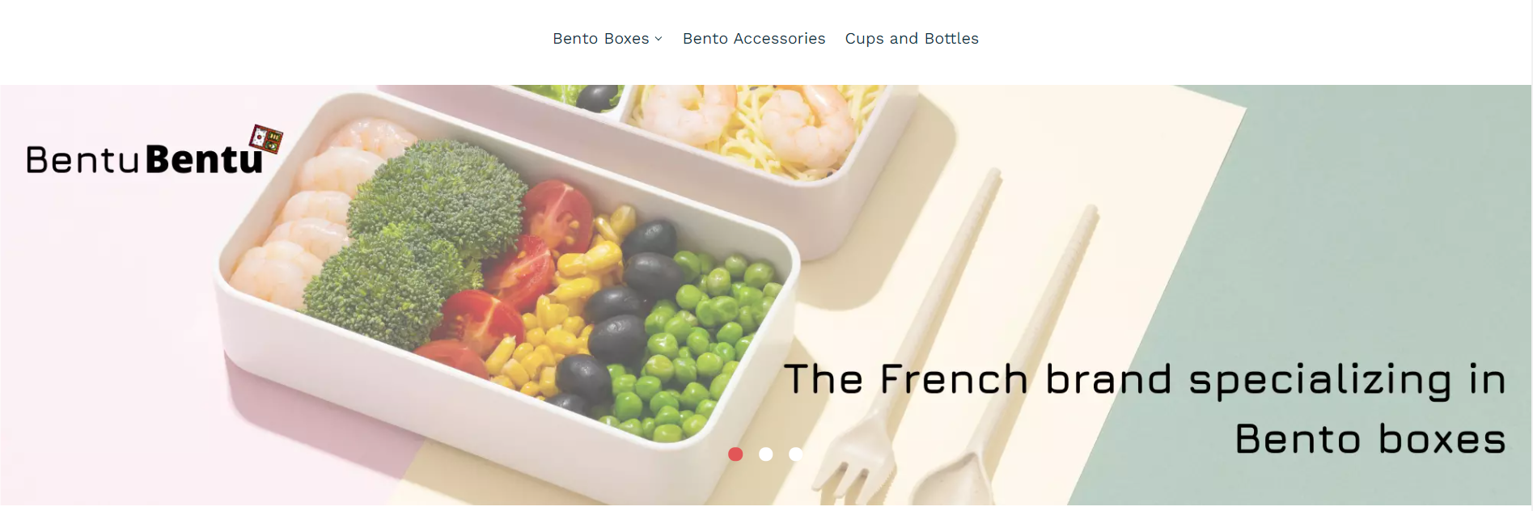The image size is (1533, 511).
Task: Expand the Bento Boxes chevron arrow
Action: tap(659, 39)
